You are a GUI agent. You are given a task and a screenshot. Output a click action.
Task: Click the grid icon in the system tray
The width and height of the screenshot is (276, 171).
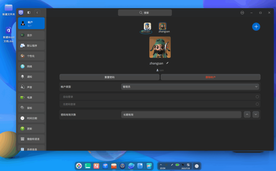(x=166, y=165)
